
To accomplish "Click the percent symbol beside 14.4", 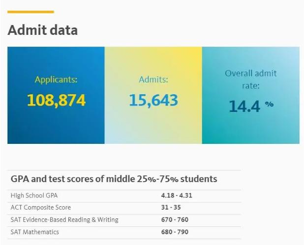I will (x=269, y=104).
